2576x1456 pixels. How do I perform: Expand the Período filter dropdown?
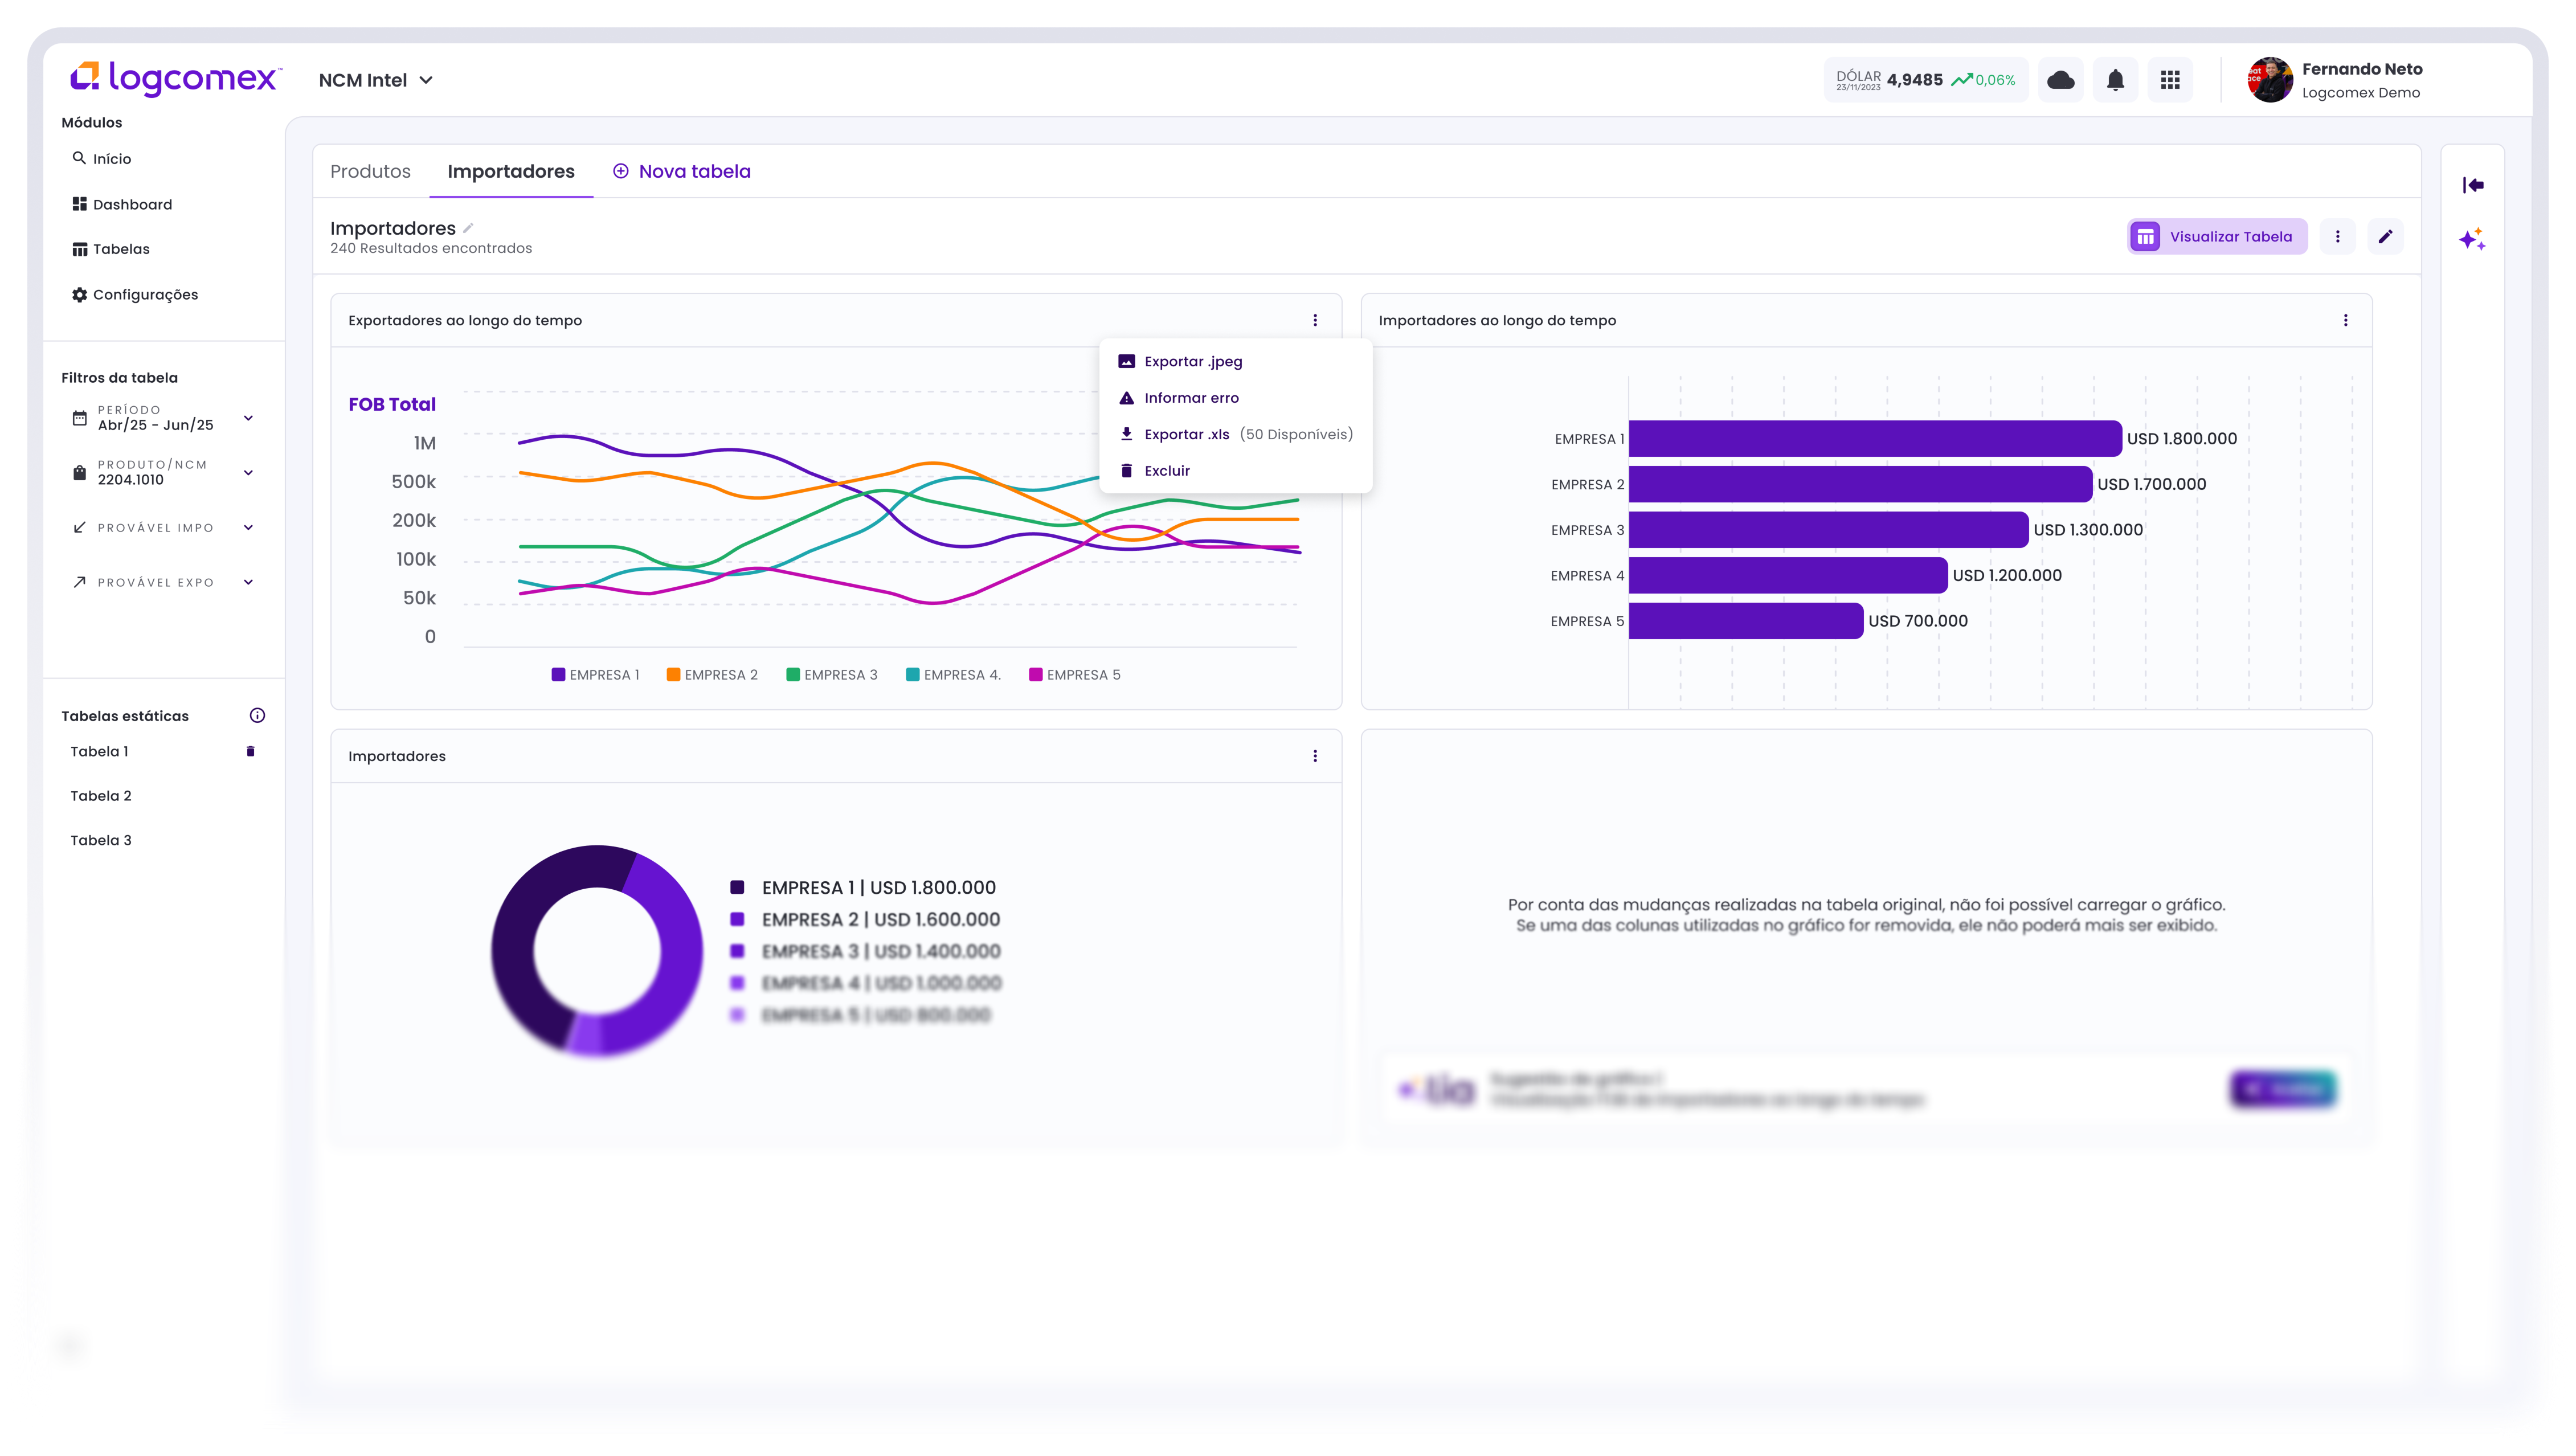point(248,418)
